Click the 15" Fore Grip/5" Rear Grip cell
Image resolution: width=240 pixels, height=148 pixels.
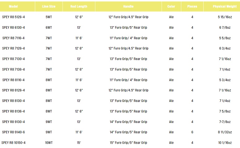pyautogui.click(x=129, y=143)
